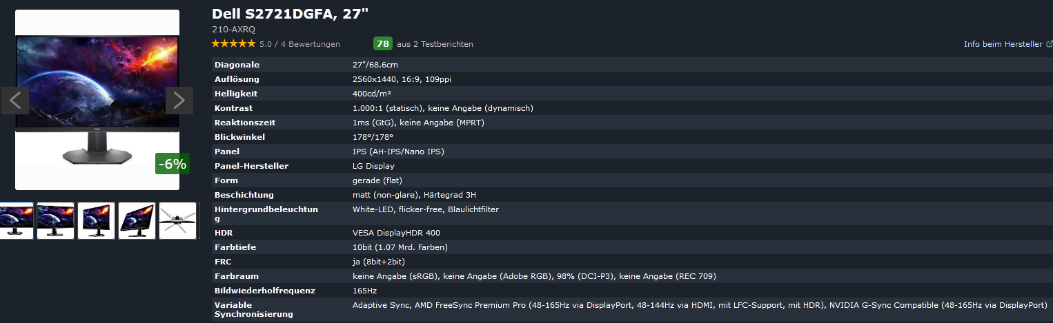Click the value ja (8bit+2bit)
Screen dimensions: 1053x323
pos(379,262)
